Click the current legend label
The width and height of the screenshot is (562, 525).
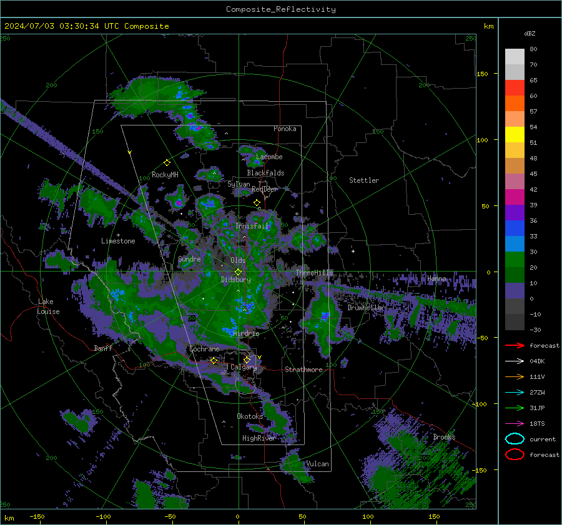pyautogui.click(x=543, y=439)
